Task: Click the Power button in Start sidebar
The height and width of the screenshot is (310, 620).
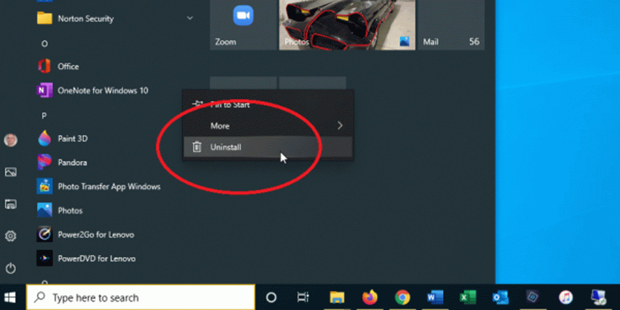Action: pos(11,268)
